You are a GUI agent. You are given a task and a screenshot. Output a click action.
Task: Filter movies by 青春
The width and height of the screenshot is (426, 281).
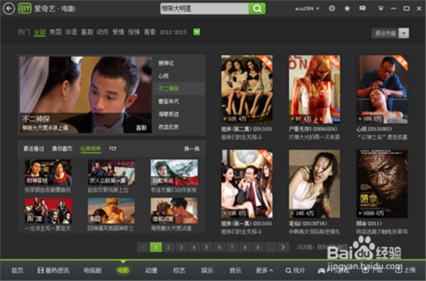pyautogui.click(x=149, y=32)
